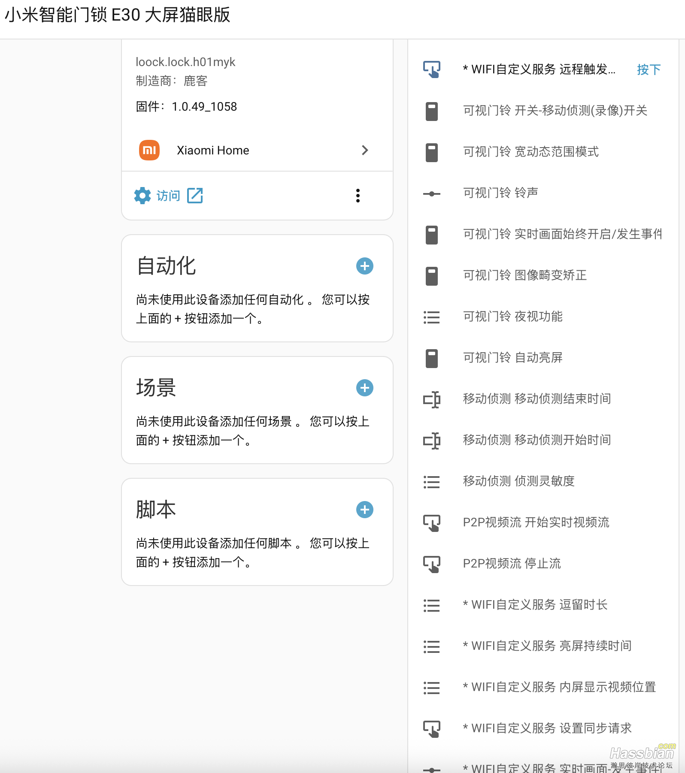Image resolution: width=685 pixels, height=773 pixels.
Task: Click the switch icon for 可视门铃 宽动态范围模式
Action: (432, 152)
